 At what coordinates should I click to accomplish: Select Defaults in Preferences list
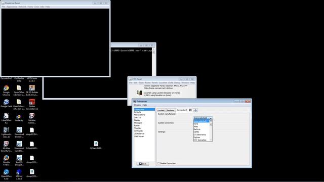tap(144, 112)
